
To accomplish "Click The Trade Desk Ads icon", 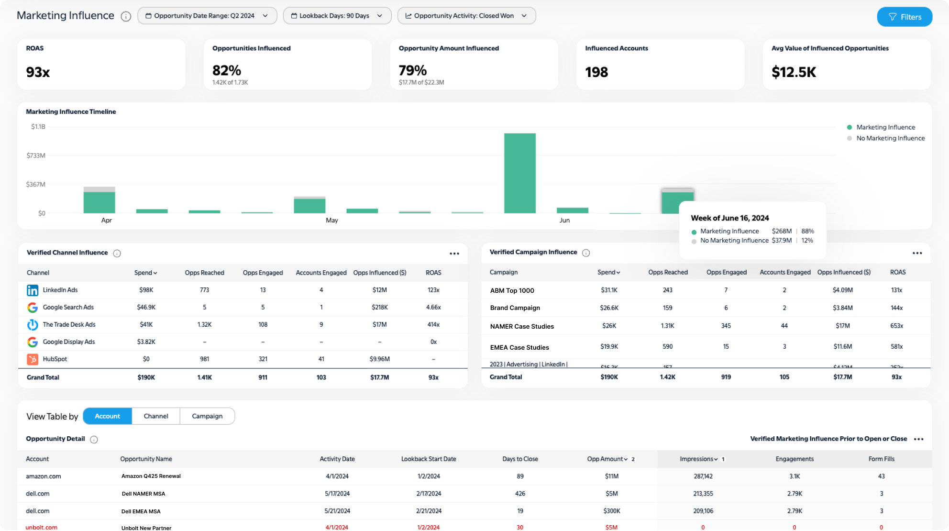I will (x=33, y=325).
